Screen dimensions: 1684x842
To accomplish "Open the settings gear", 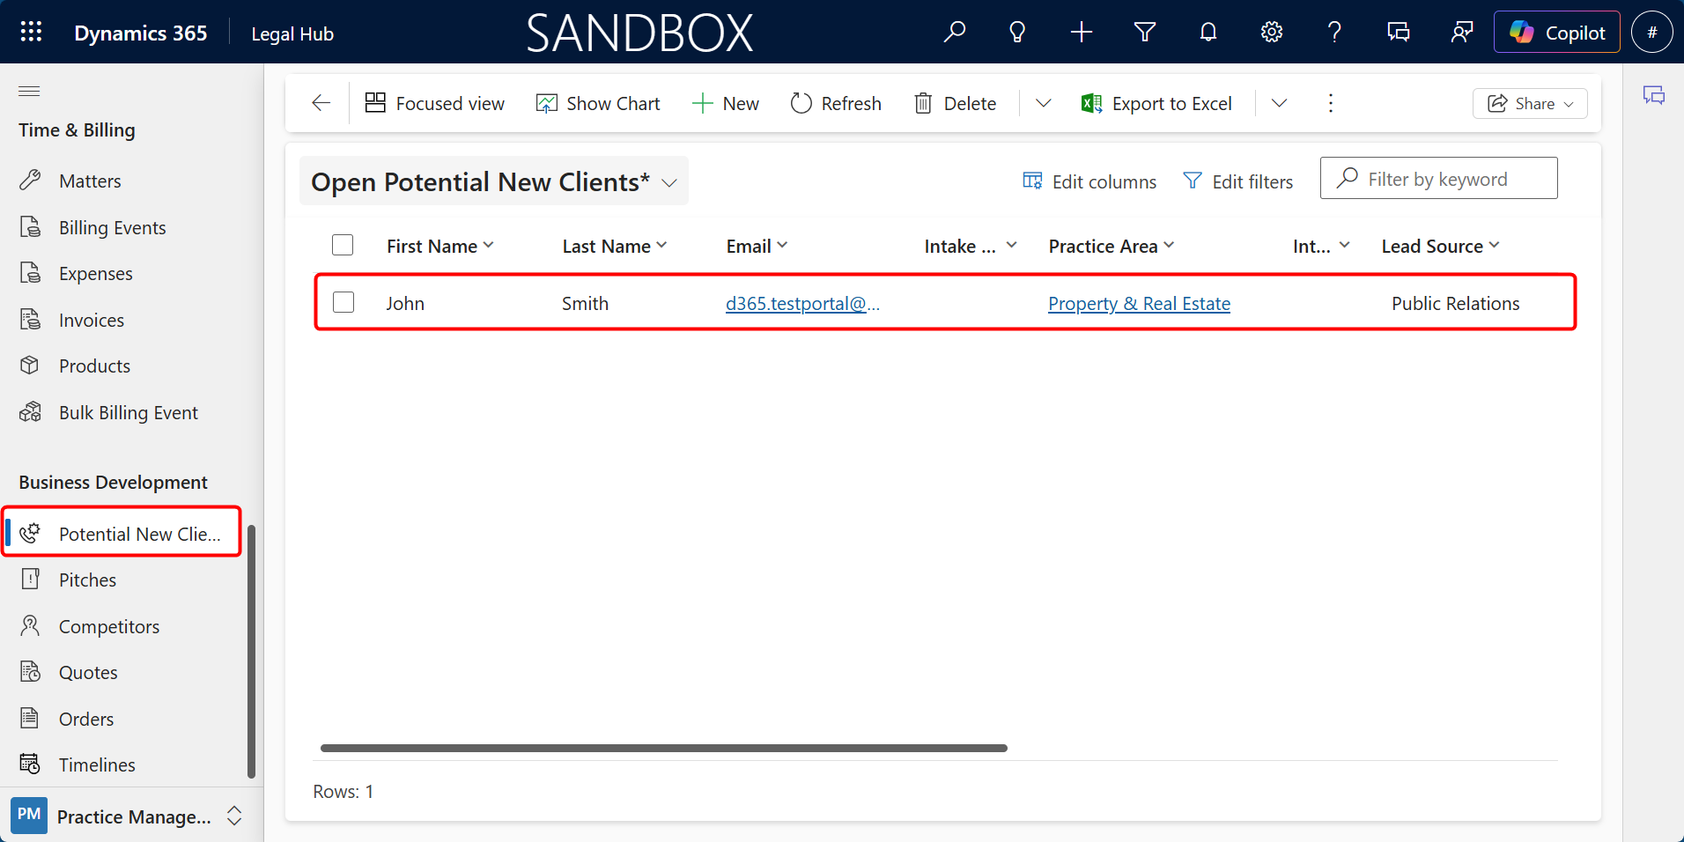I will click(x=1272, y=33).
